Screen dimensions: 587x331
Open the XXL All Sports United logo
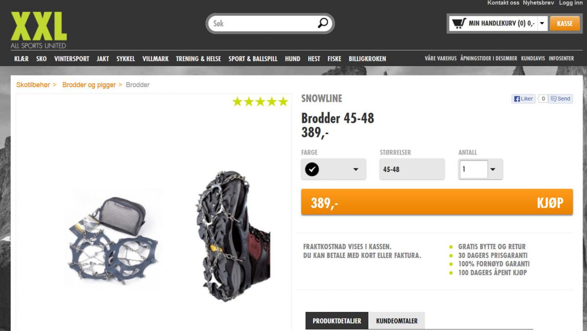[39, 30]
